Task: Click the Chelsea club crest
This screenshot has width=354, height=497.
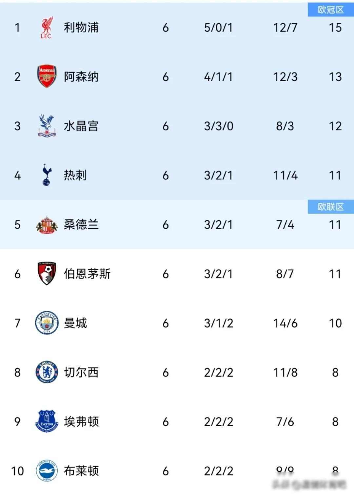Action: pyautogui.click(x=47, y=372)
